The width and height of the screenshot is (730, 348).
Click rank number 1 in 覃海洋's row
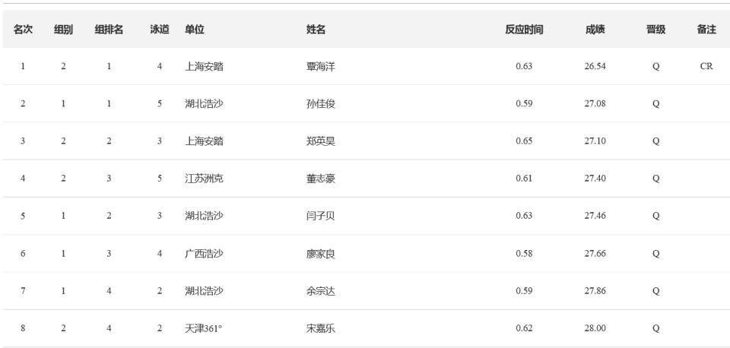coord(23,66)
